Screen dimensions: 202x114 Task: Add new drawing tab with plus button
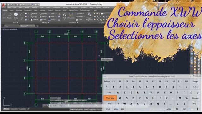click(37, 26)
